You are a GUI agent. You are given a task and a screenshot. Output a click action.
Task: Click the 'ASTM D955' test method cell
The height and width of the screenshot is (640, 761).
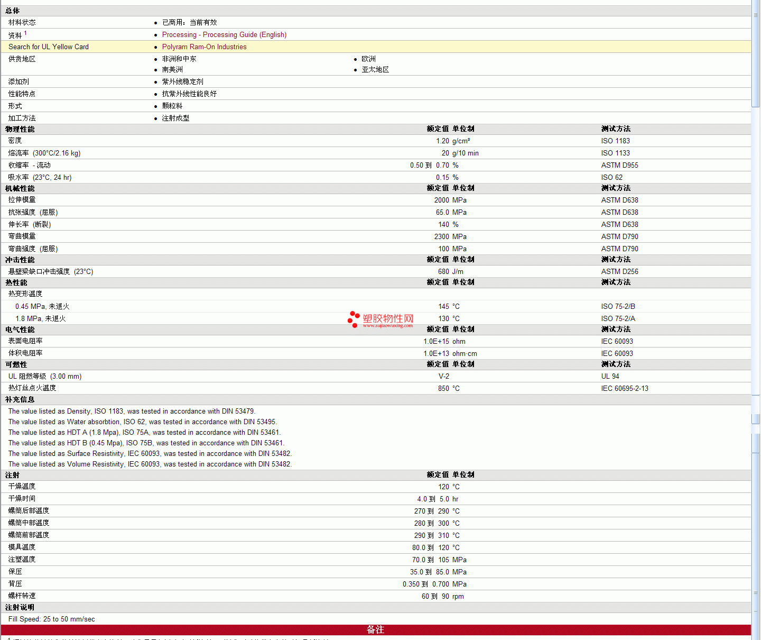[619, 165]
